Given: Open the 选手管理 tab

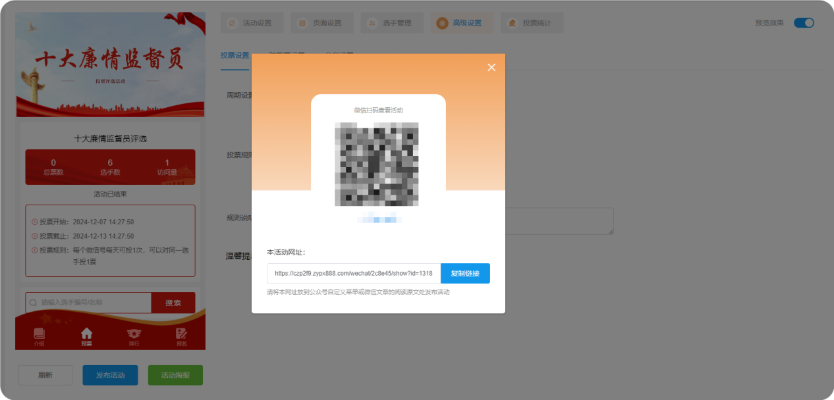Looking at the screenshot, I should click(x=392, y=23).
